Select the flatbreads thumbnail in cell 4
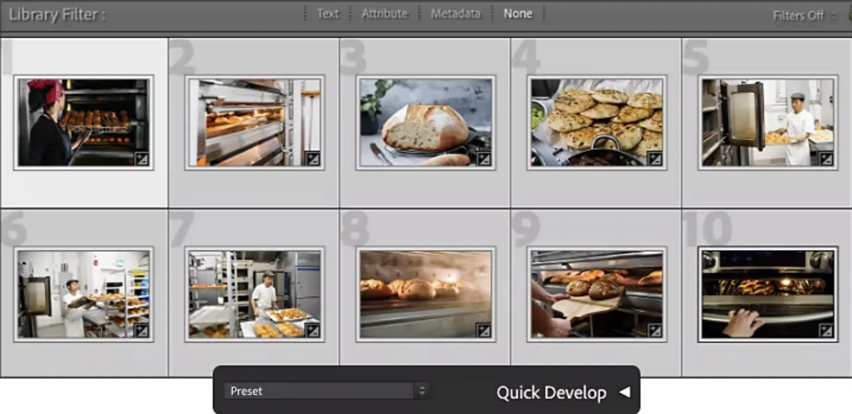Image resolution: width=852 pixels, height=414 pixels. (x=596, y=122)
